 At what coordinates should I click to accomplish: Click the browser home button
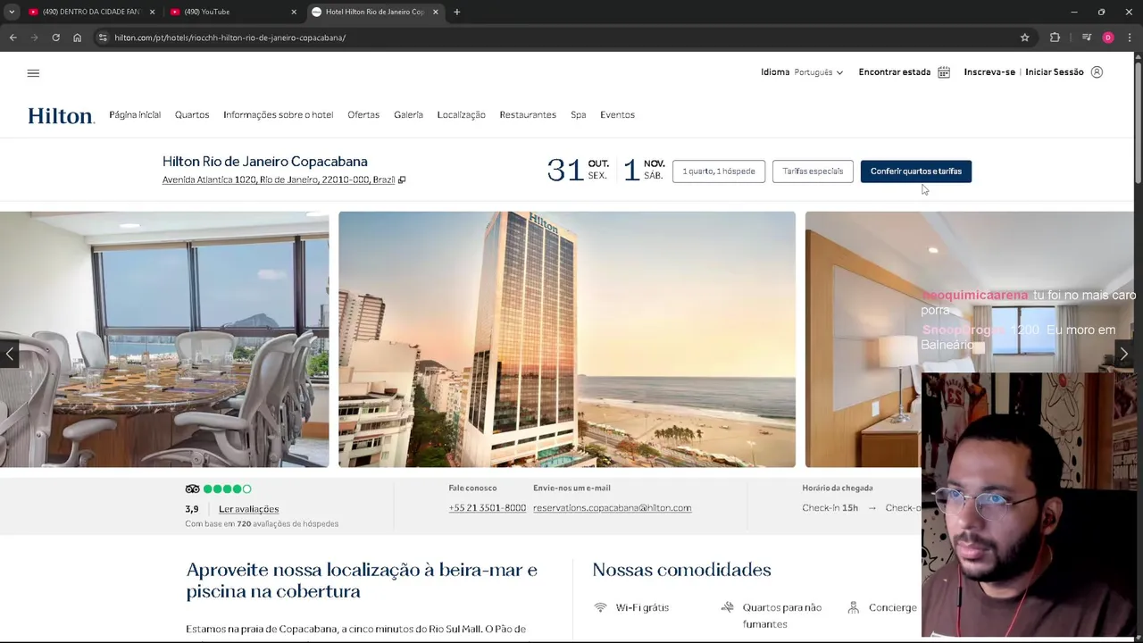pos(77,38)
